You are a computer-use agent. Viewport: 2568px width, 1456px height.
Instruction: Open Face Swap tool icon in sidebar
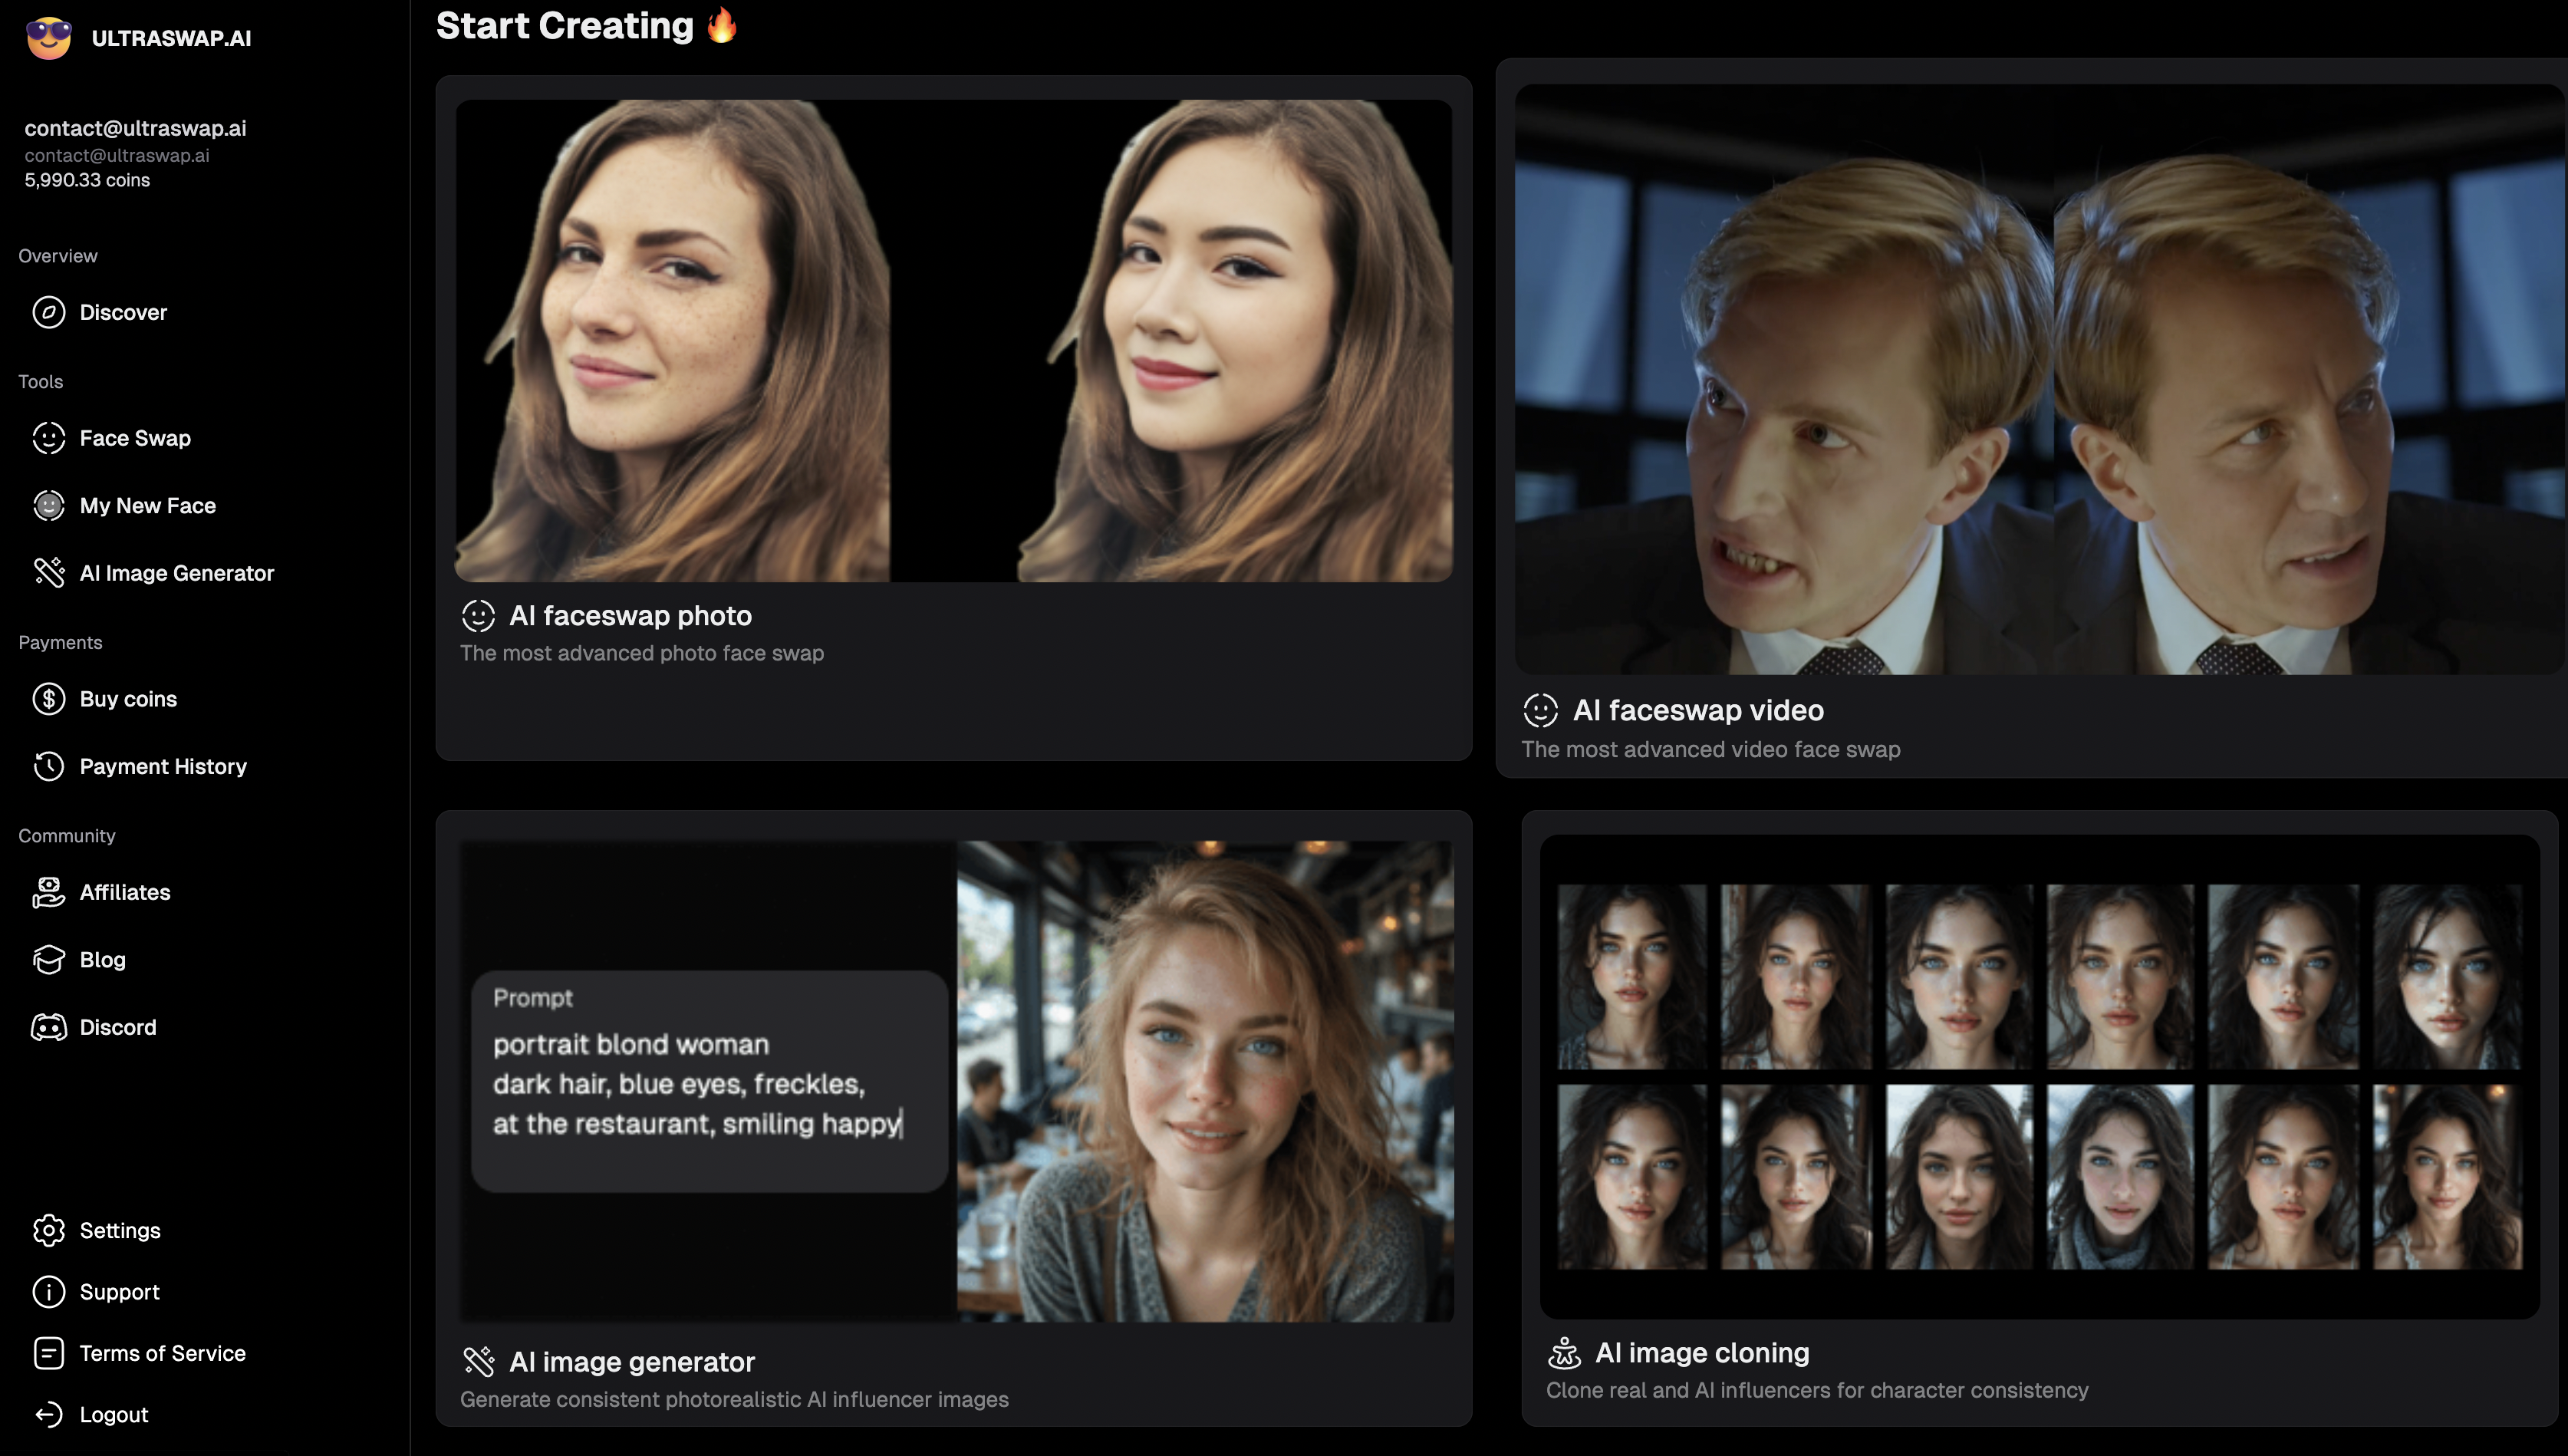click(48, 438)
